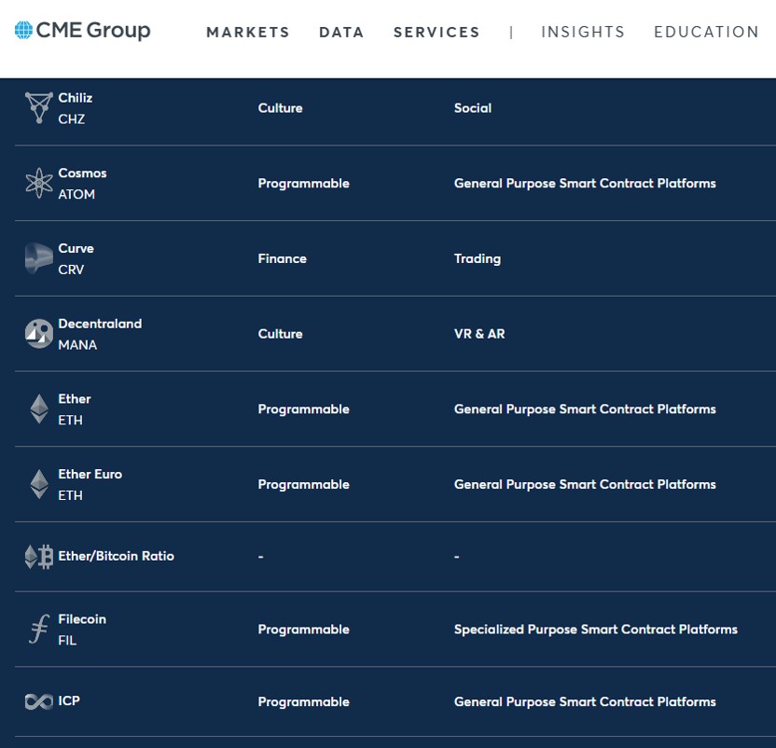Go to CME Group home via wordmark
The height and width of the screenshot is (748, 776).
click(93, 31)
